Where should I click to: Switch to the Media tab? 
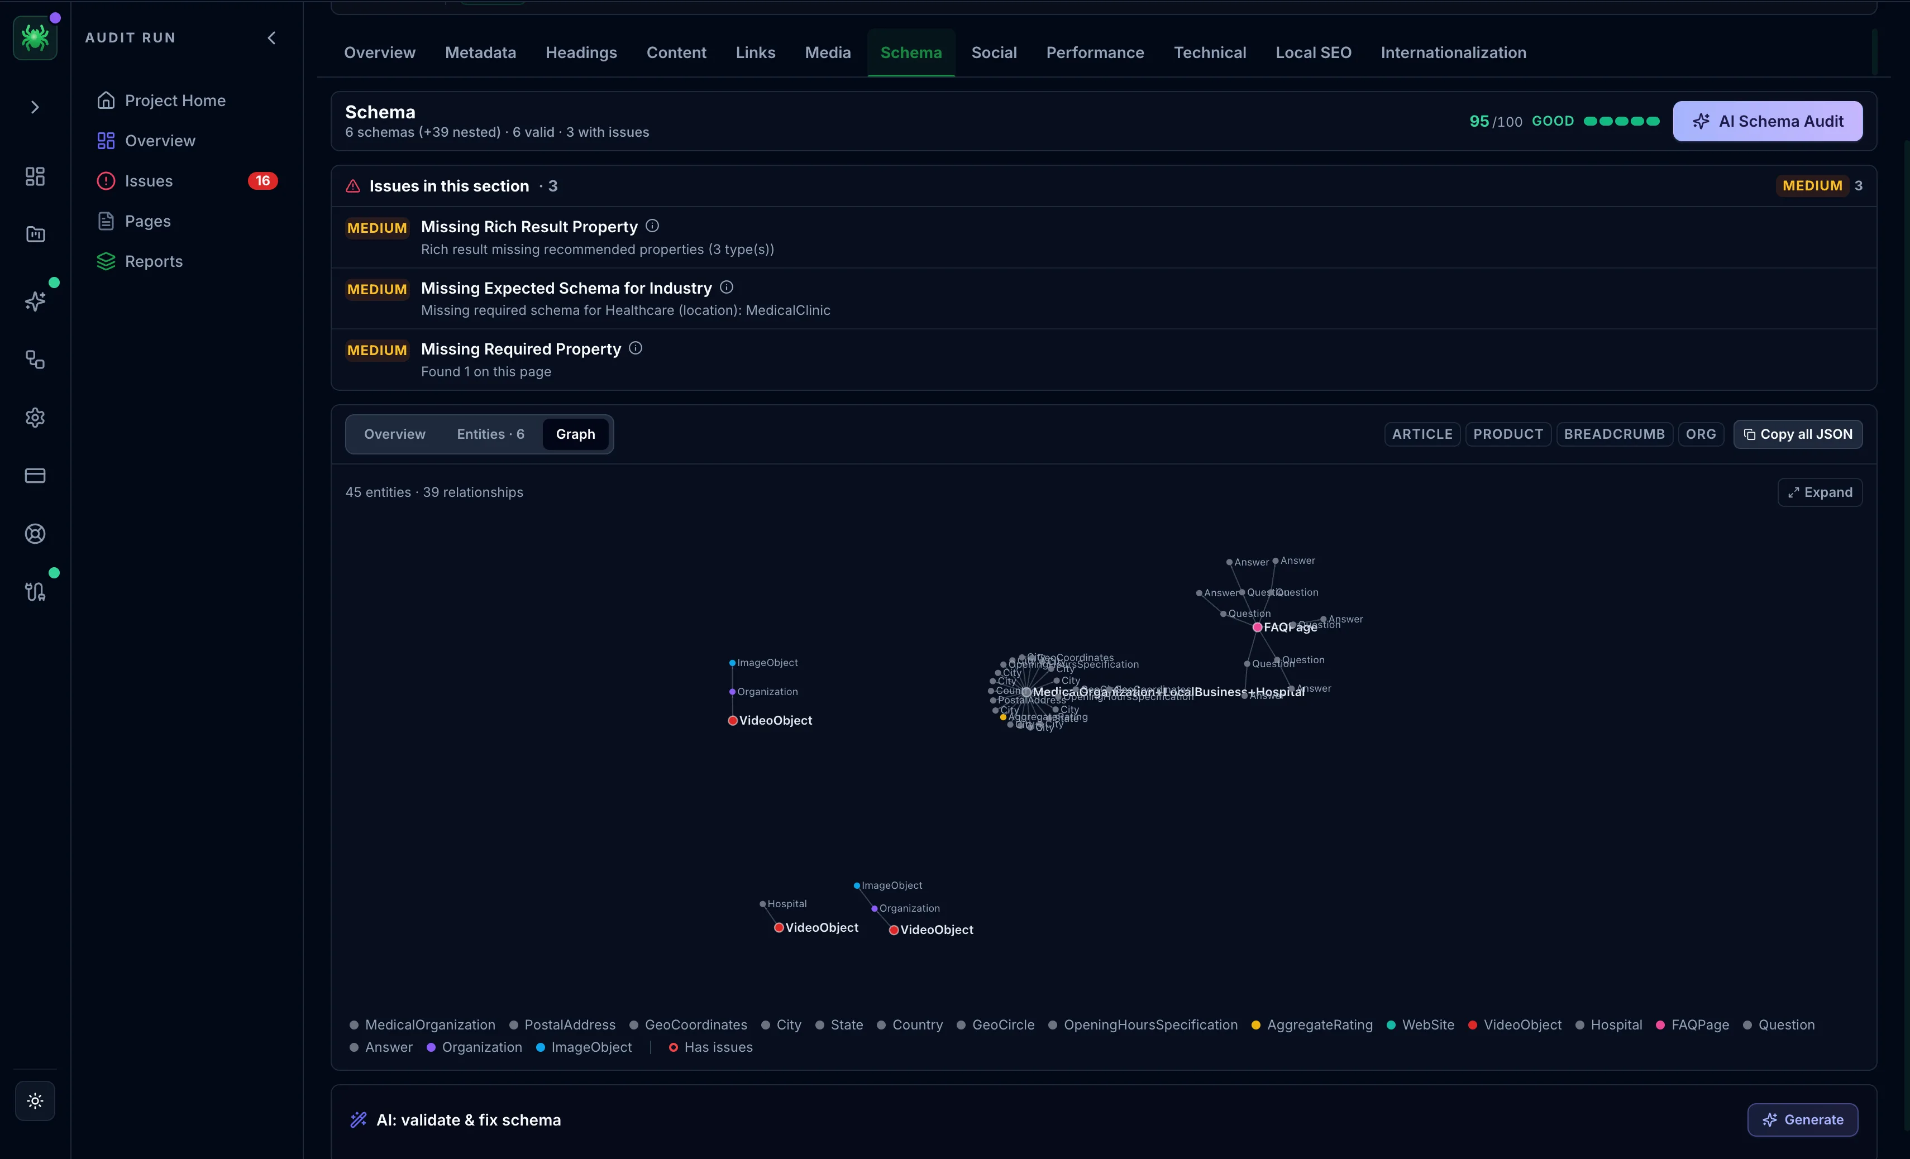[x=828, y=52]
